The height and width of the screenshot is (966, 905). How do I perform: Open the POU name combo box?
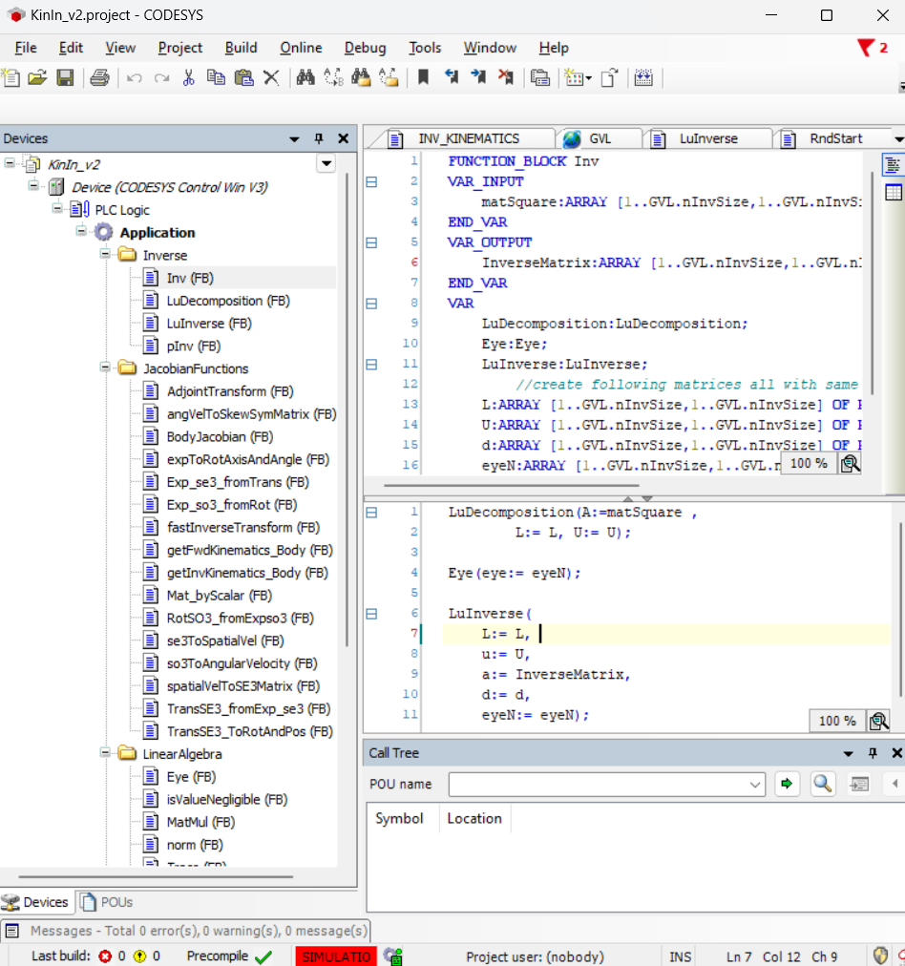pos(607,785)
